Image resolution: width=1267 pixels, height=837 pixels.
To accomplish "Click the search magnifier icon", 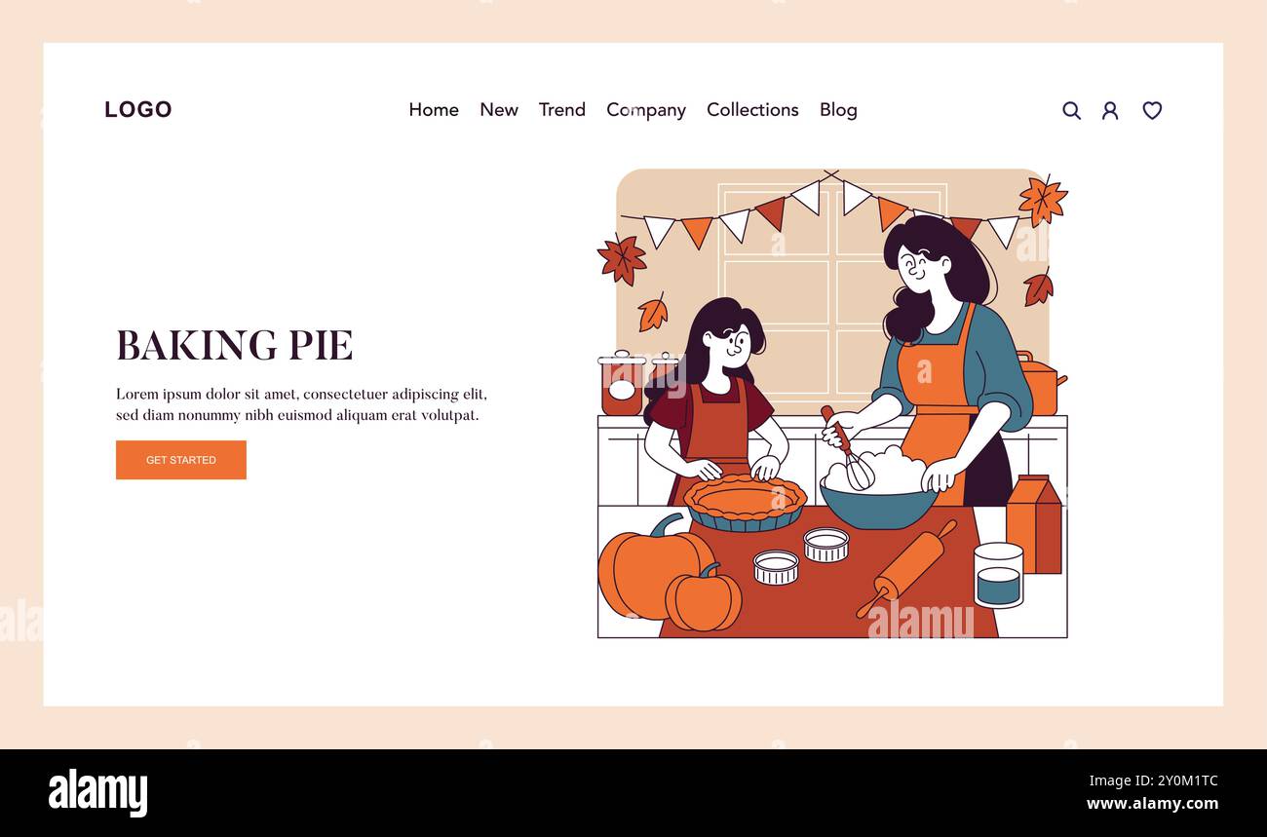I will (x=1071, y=110).
